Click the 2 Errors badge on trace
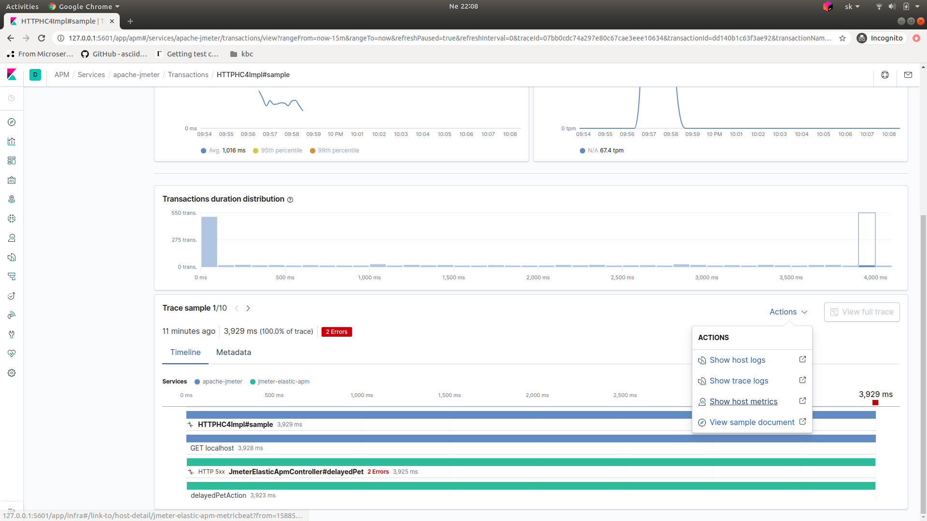This screenshot has width=927, height=521. point(336,331)
